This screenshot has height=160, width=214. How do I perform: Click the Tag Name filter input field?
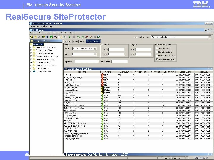tap(86, 61)
